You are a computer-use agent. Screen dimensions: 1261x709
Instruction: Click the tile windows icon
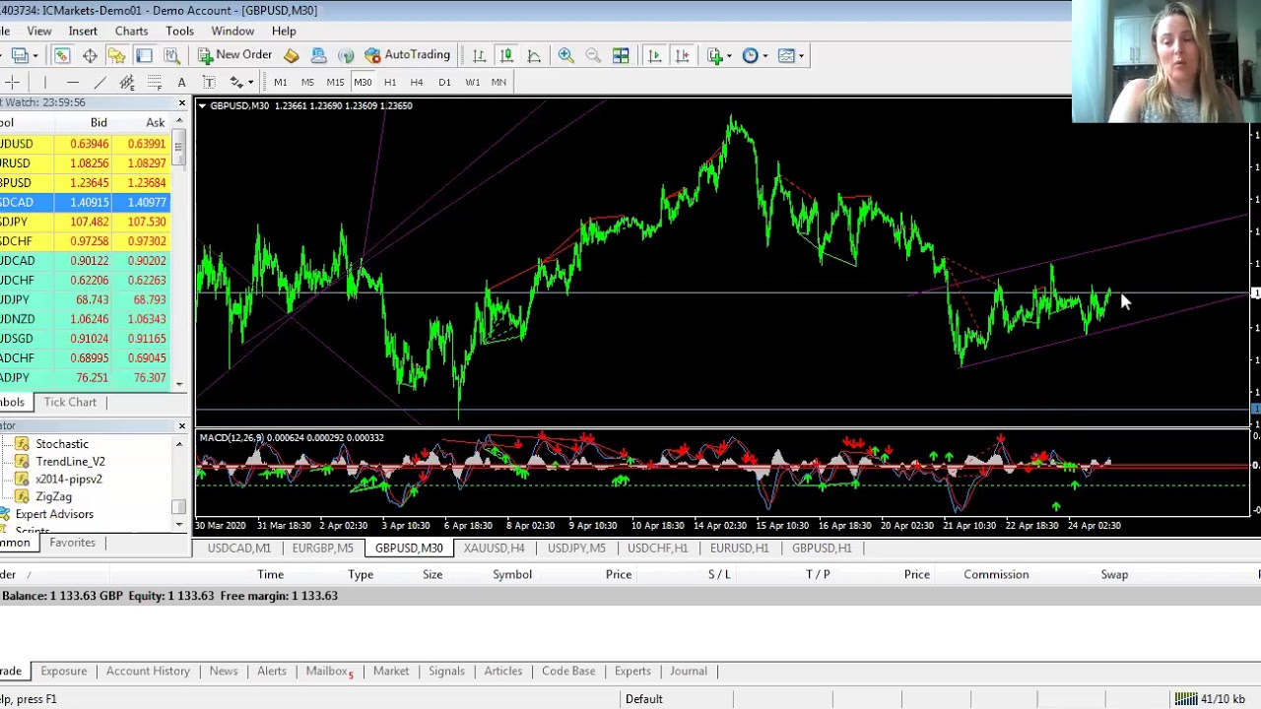tap(621, 55)
